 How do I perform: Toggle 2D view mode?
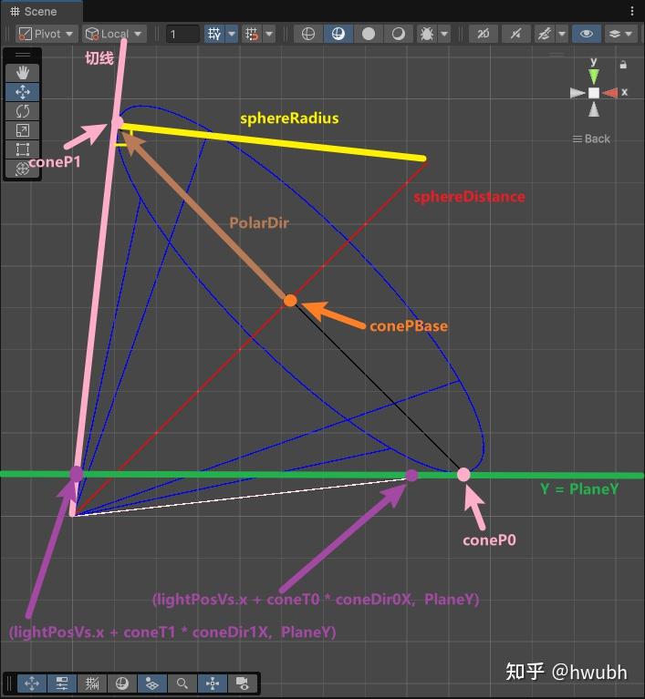click(484, 34)
